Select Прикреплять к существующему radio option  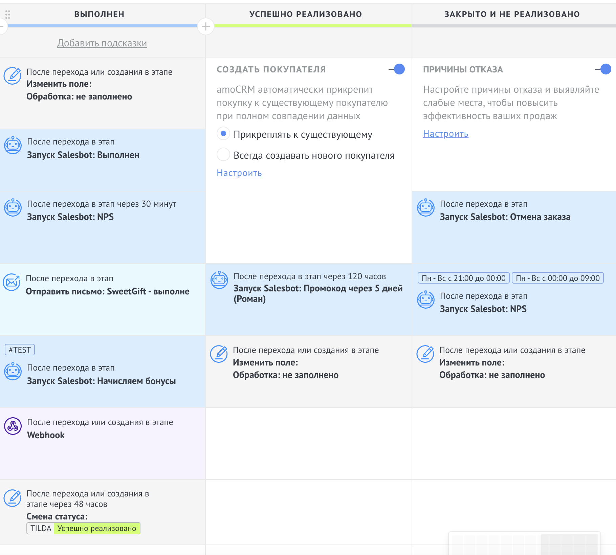click(x=223, y=134)
